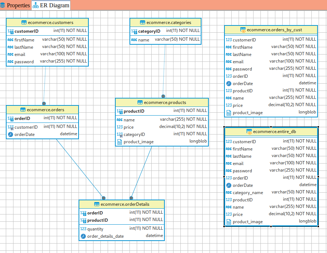Click the connector dot above ecommerce.orders table
This screenshot has height=253, width=327.
44,104
